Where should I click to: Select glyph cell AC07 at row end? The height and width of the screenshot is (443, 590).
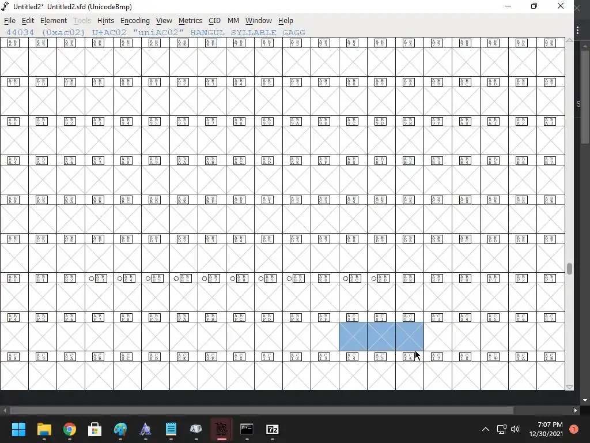click(550, 336)
